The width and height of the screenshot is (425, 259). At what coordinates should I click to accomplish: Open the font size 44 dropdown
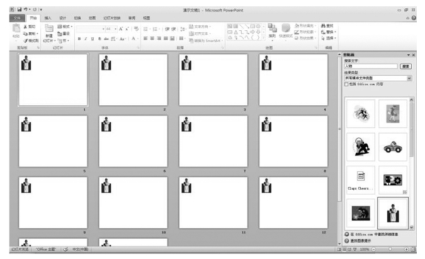115,29
